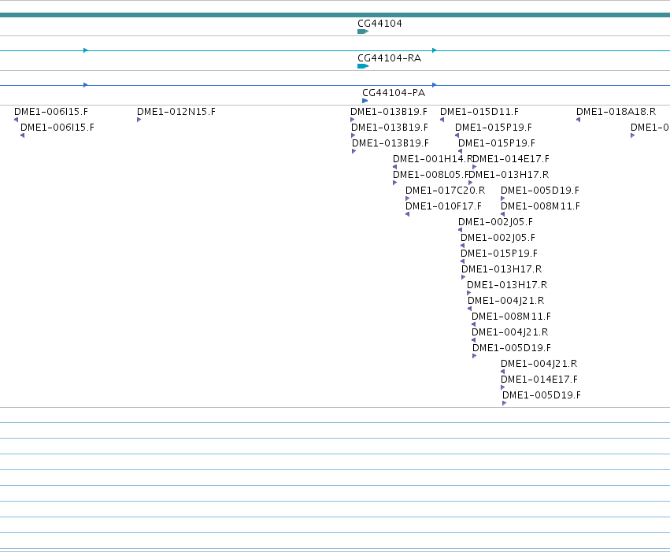
Task: Click the thin teal transcript line with arrows
Action: point(335,50)
